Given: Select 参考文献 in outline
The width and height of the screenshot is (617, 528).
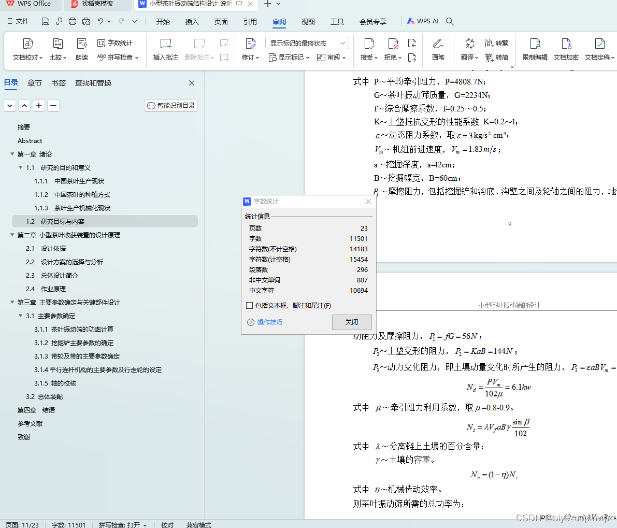Looking at the screenshot, I should coord(30,424).
